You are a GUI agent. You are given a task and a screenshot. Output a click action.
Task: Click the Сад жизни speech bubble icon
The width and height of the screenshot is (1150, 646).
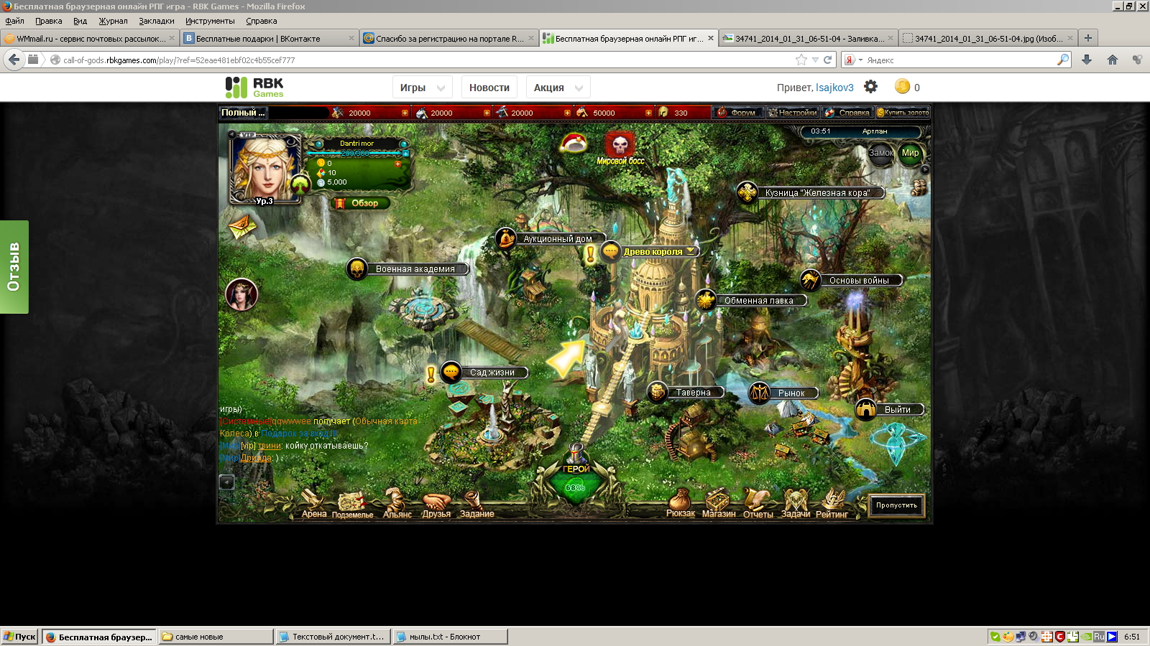click(451, 372)
